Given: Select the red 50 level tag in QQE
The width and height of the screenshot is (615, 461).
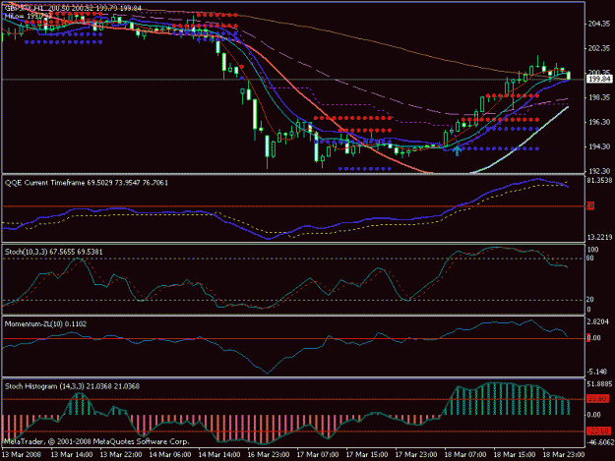Looking at the screenshot, I should pyautogui.click(x=590, y=206).
